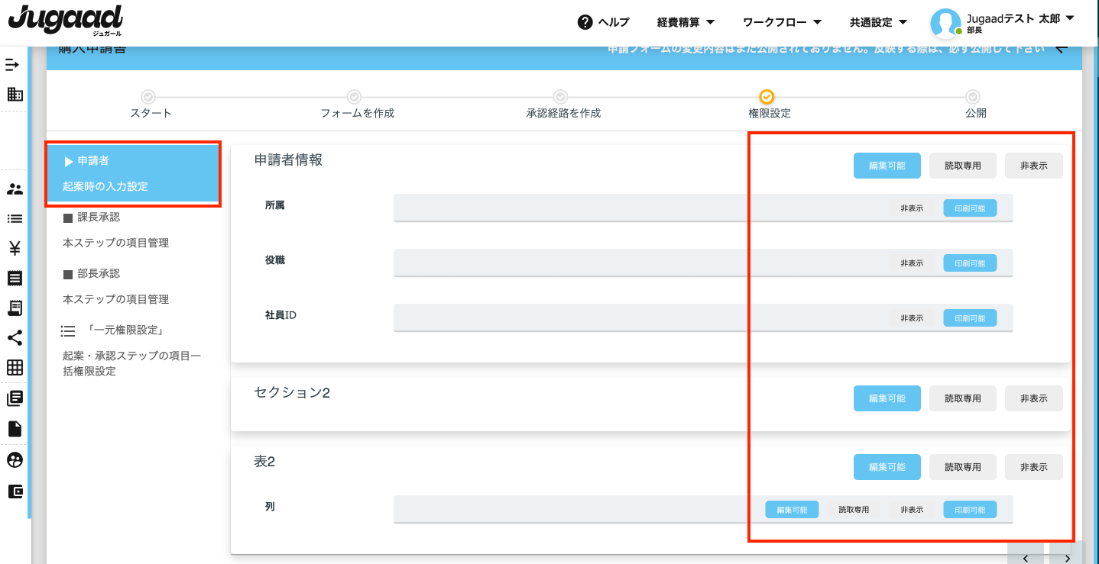Expand the ワークフロー dropdown menu
1099x564 pixels.
pos(782,22)
